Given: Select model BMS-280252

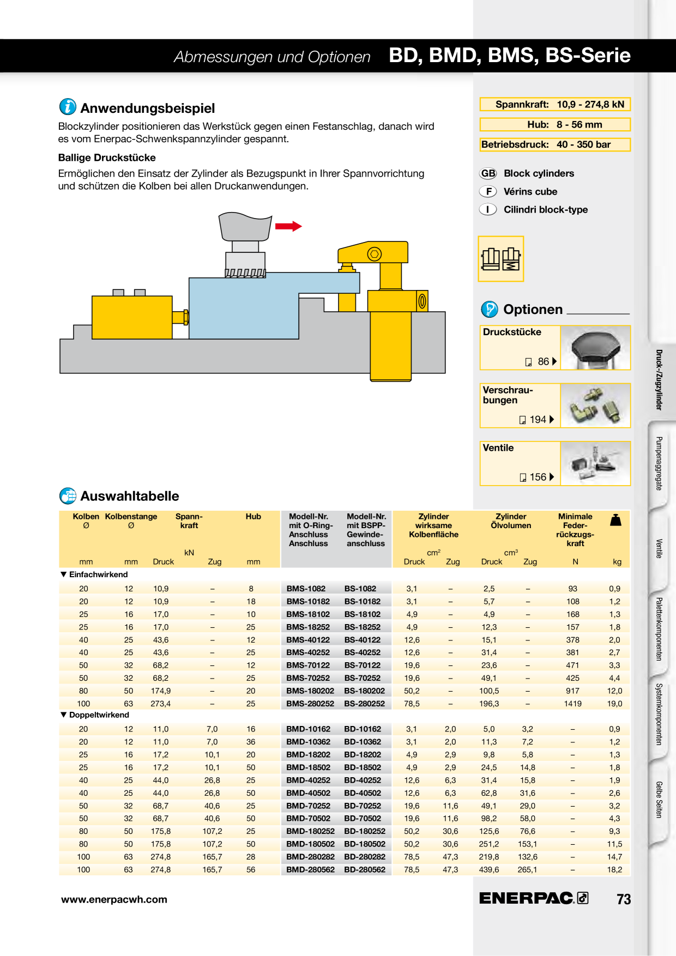Looking at the screenshot, I should (x=310, y=704).
